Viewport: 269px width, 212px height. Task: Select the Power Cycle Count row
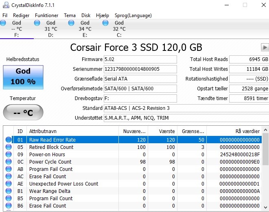132,162
